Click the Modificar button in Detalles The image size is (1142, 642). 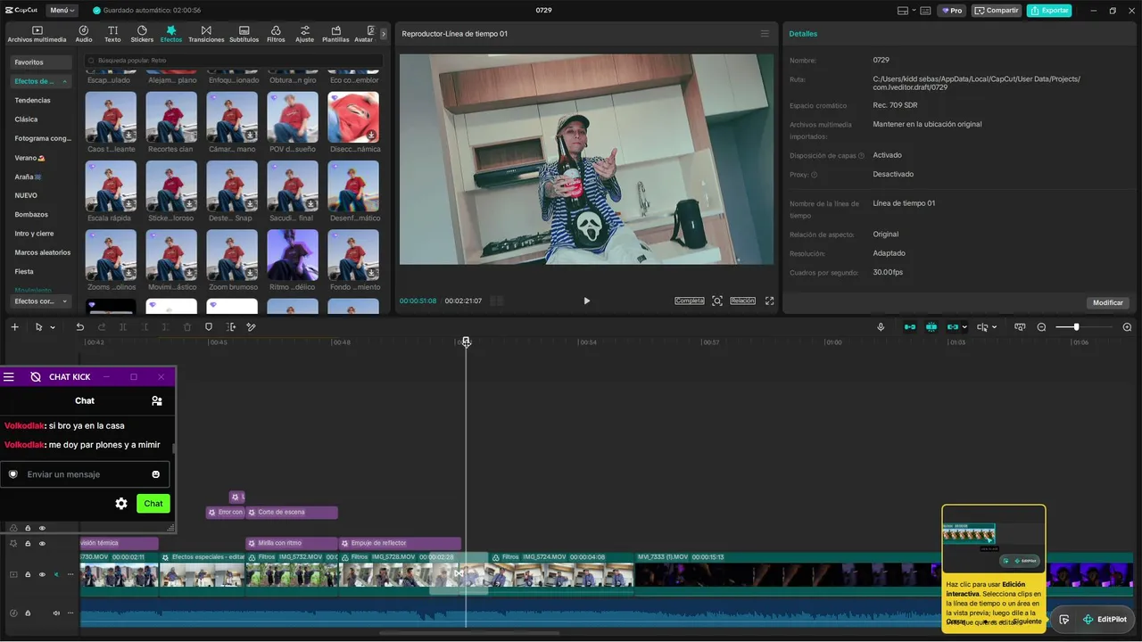(x=1108, y=303)
